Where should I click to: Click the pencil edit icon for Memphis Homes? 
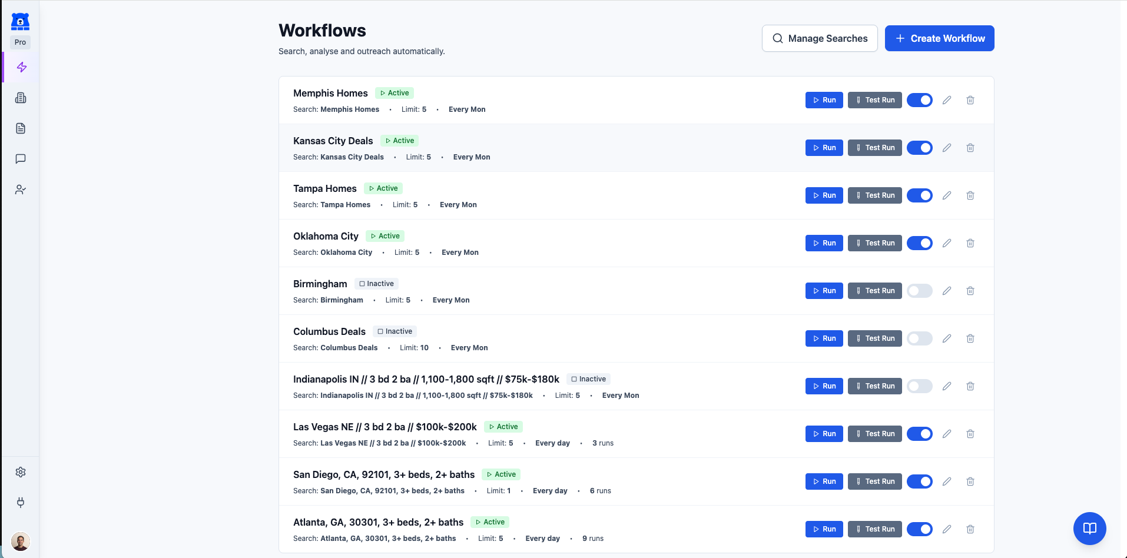(x=947, y=100)
